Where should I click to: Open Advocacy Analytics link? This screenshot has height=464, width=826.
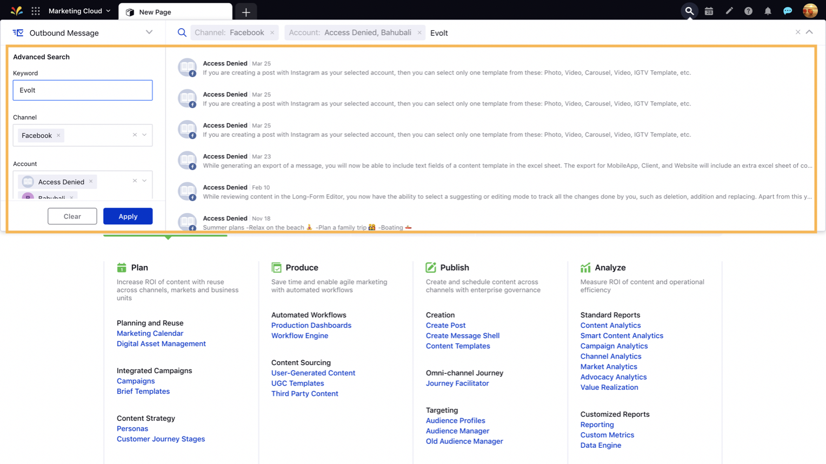(614, 377)
